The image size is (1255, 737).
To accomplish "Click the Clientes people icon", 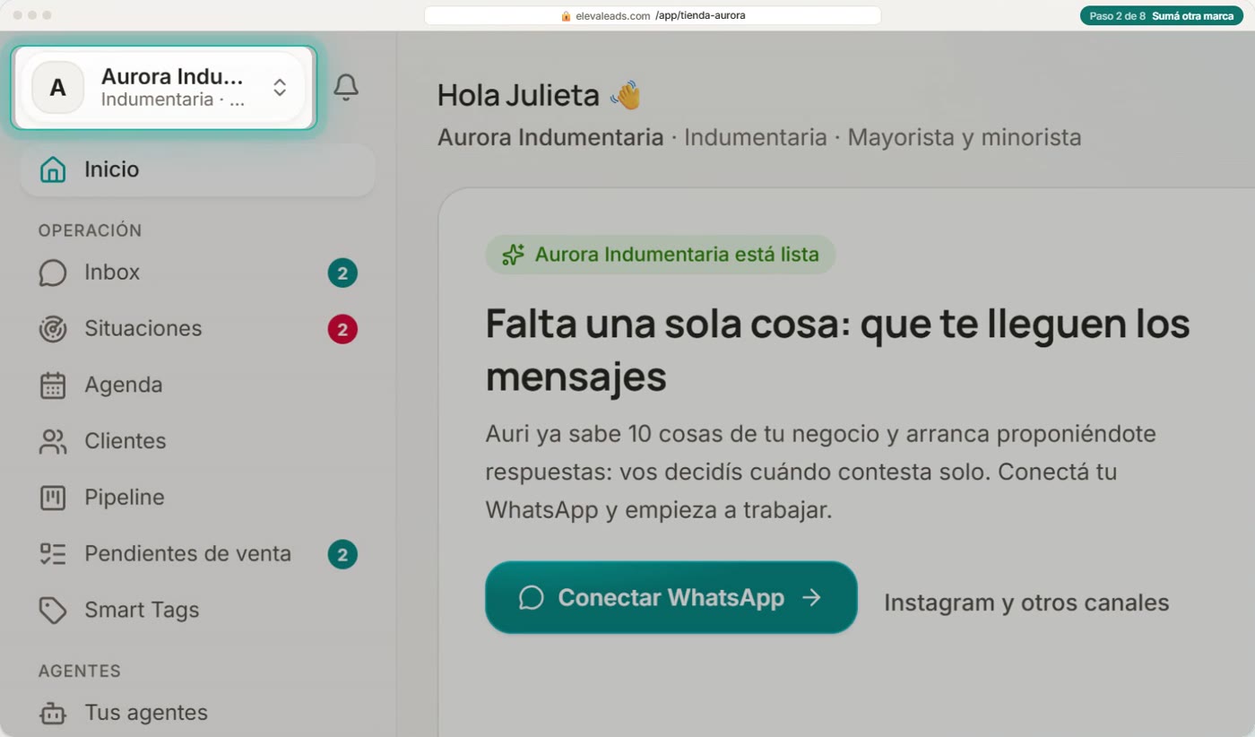I will coord(53,441).
